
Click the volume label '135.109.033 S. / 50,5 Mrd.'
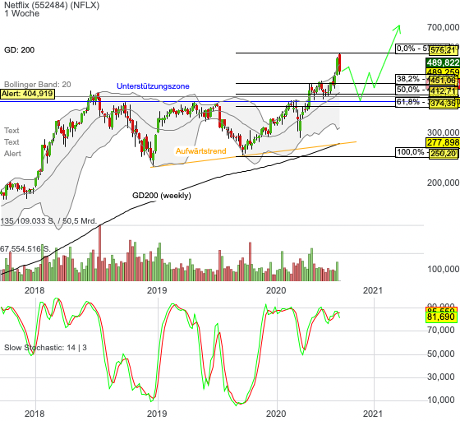[x=48, y=220]
